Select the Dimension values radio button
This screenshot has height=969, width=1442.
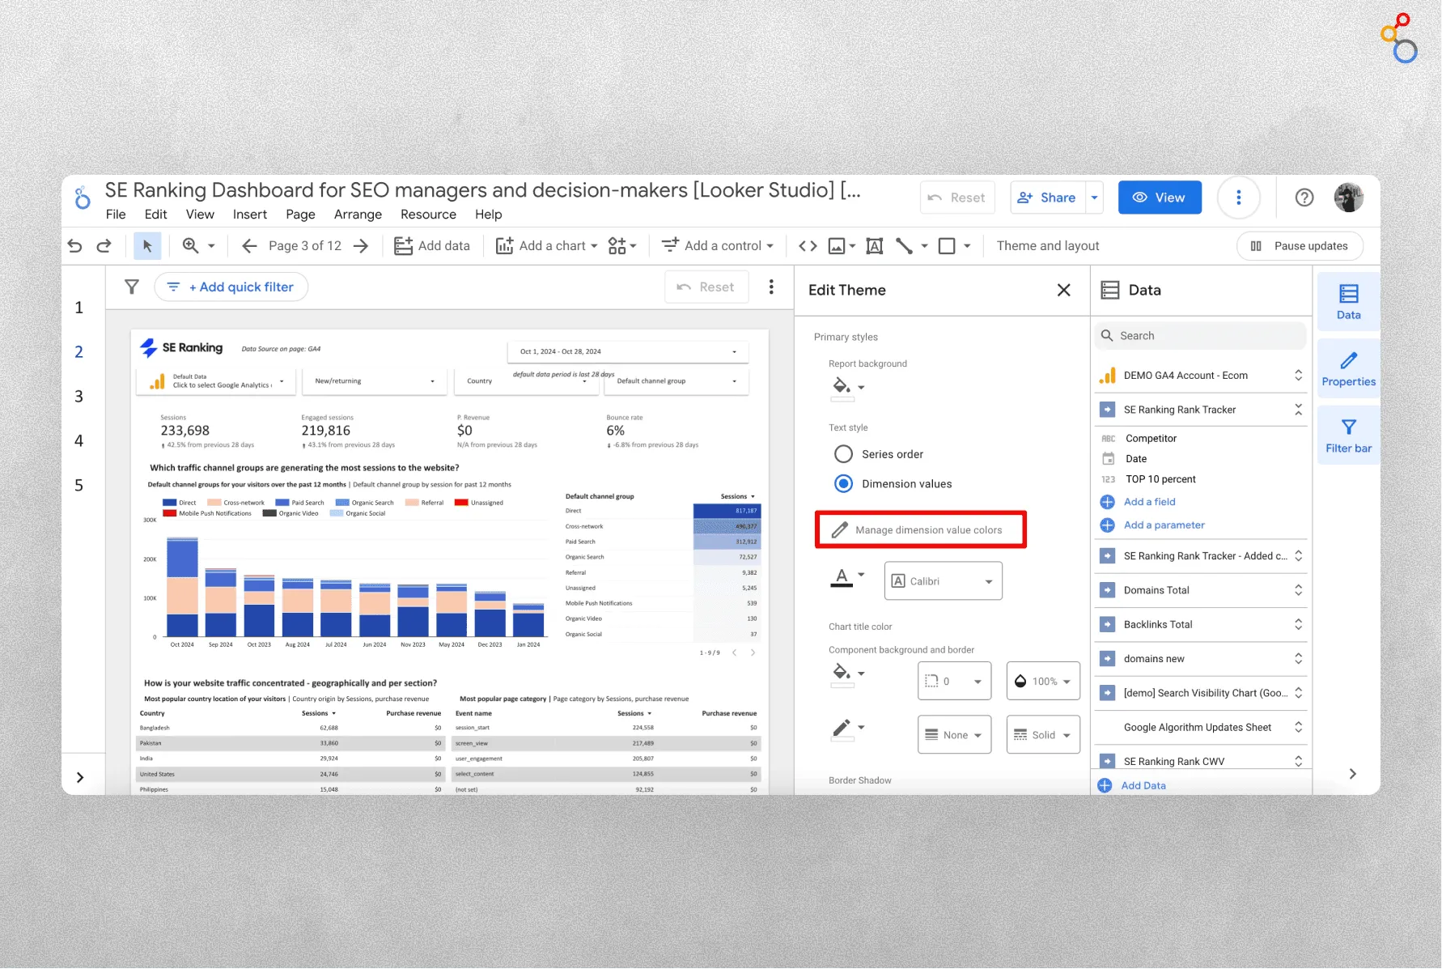click(843, 484)
